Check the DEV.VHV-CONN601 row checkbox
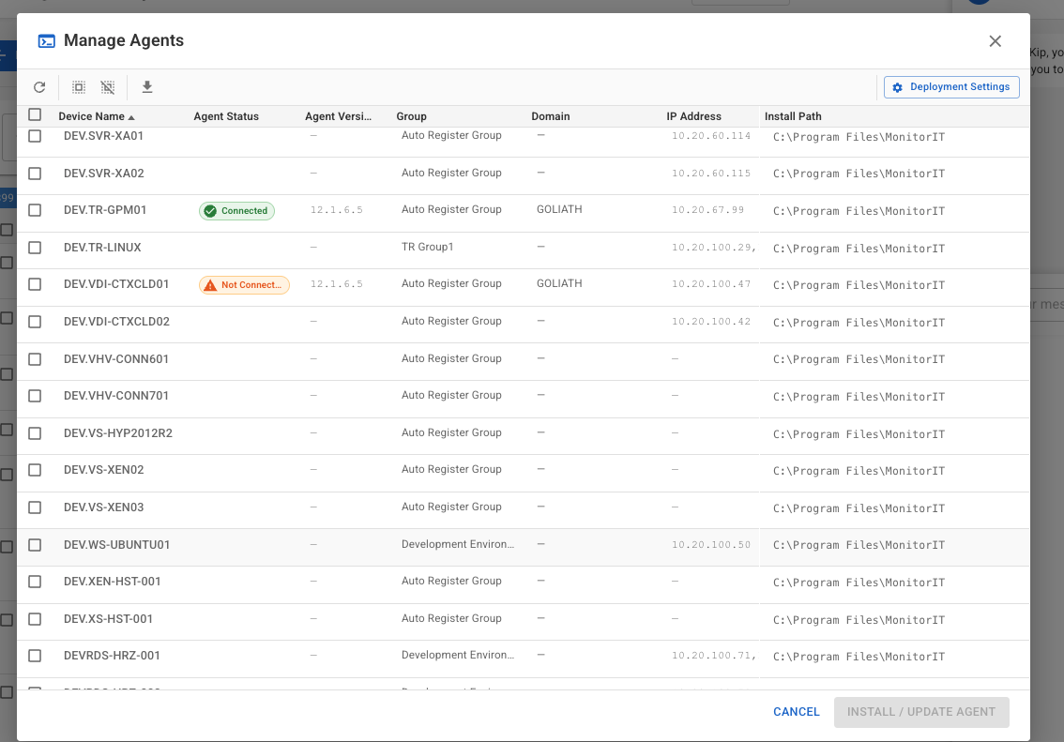This screenshot has width=1064, height=742. coord(35,358)
